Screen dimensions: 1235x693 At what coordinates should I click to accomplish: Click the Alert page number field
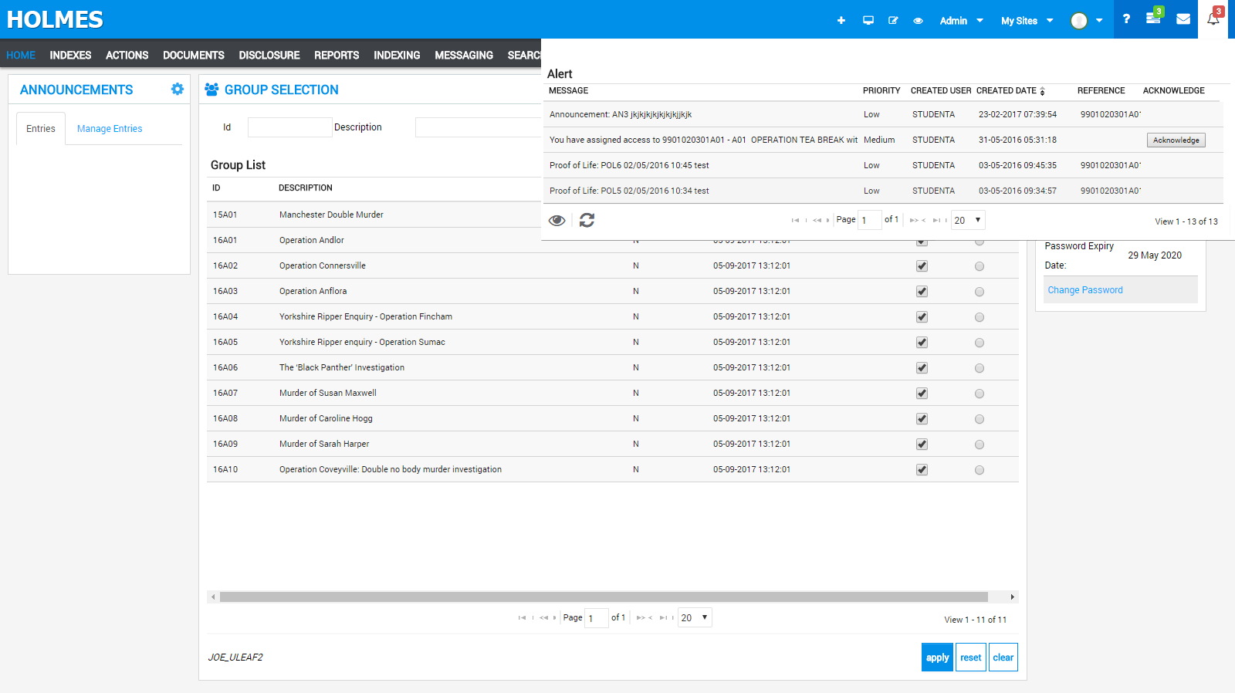point(870,220)
